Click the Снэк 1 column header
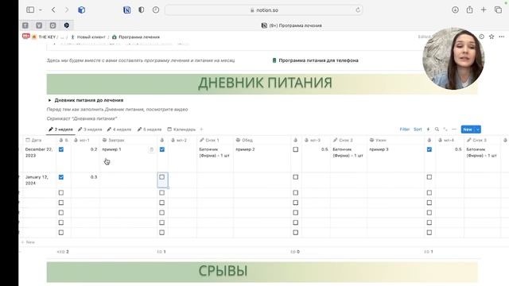The height and width of the screenshot is (286, 509). click(215, 140)
